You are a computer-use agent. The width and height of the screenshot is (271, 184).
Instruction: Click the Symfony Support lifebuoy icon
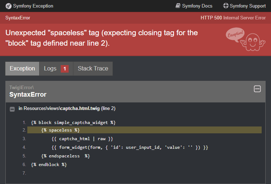(226, 6)
